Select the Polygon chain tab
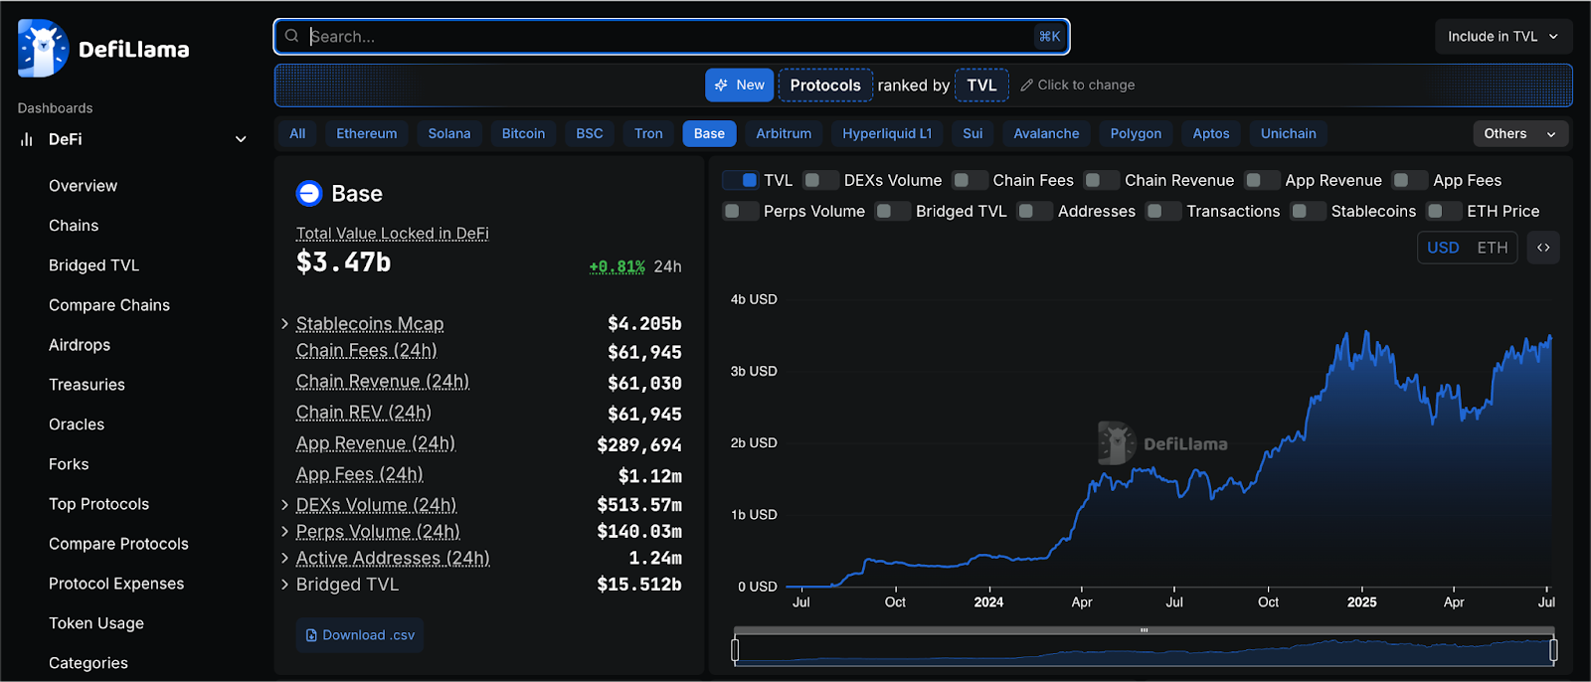Image resolution: width=1591 pixels, height=682 pixels. [1136, 133]
